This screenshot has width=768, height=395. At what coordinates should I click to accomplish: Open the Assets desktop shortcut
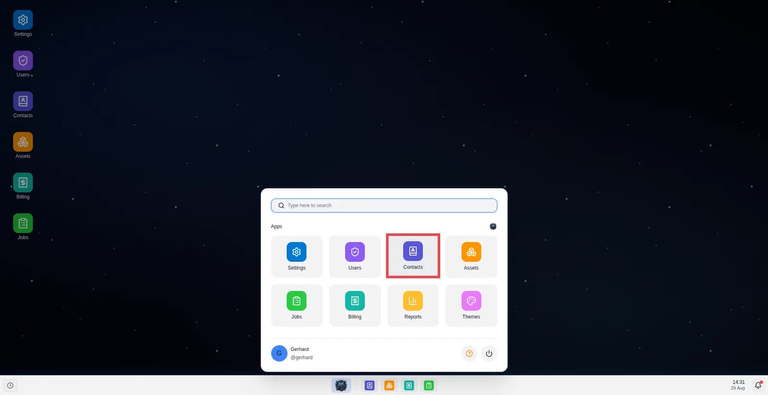(x=23, y=146)
